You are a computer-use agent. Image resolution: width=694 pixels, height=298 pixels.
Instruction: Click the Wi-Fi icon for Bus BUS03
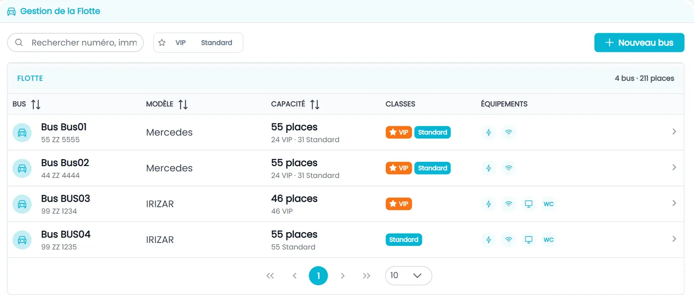pyautogui.click(x=509, y=204)
